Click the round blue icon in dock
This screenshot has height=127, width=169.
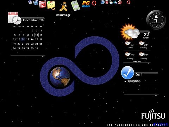coord(103,2)
